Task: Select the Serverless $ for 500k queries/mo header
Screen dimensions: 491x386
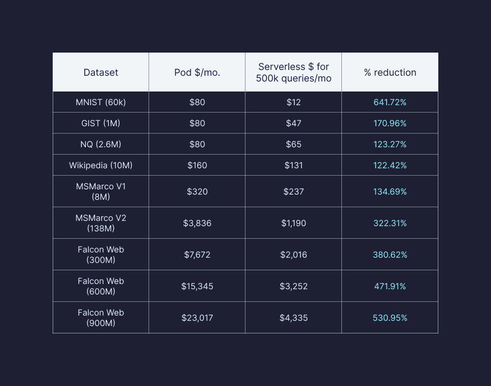Action: point(293,73)
